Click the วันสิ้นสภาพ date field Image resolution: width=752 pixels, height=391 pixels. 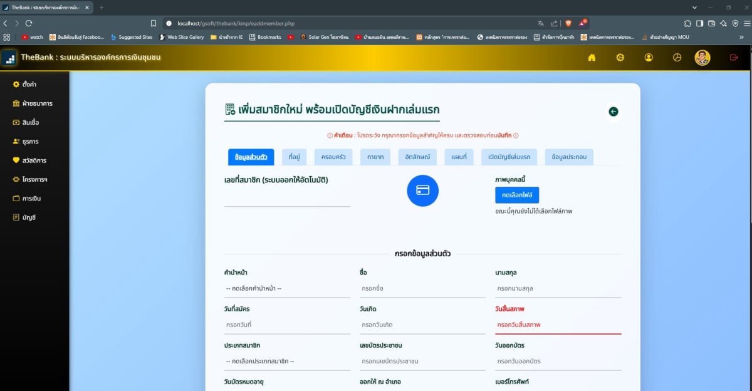click(558, 325)
